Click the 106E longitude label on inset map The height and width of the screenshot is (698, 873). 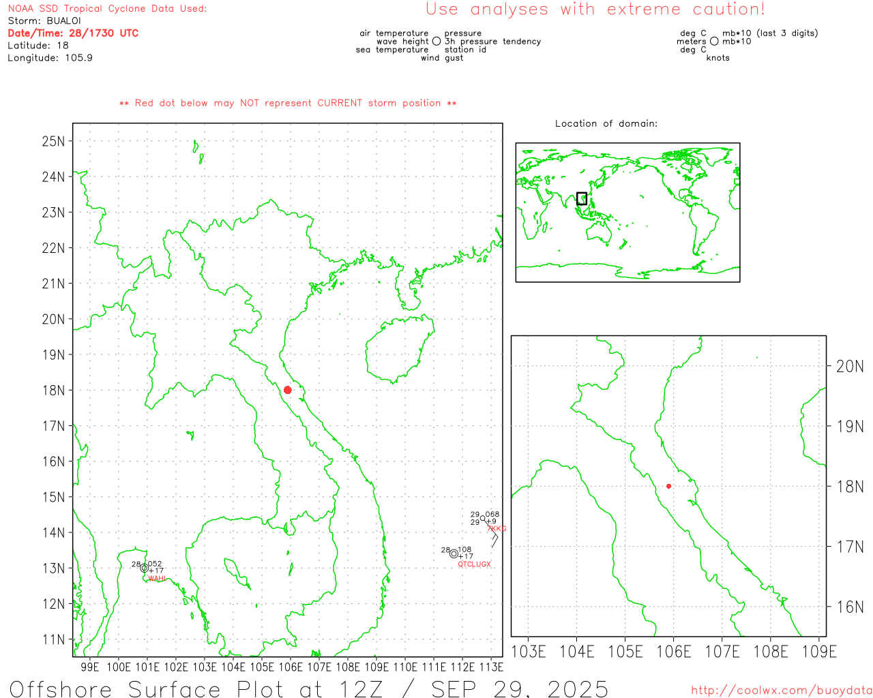point(673,652)
